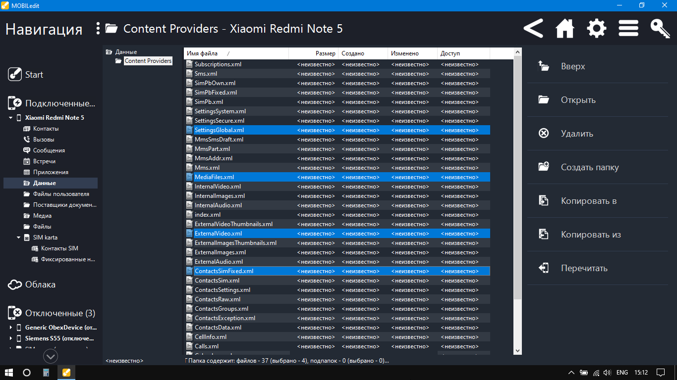Sort by Создано column header
677x380 pixels.
coord(363,53)
